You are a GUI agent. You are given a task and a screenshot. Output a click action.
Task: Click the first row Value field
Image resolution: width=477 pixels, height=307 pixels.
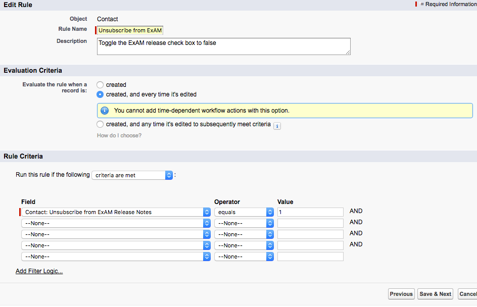[x=310, y=212]
